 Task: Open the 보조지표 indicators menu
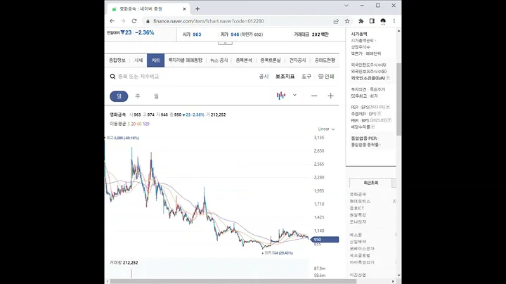(x=285, y=77)
